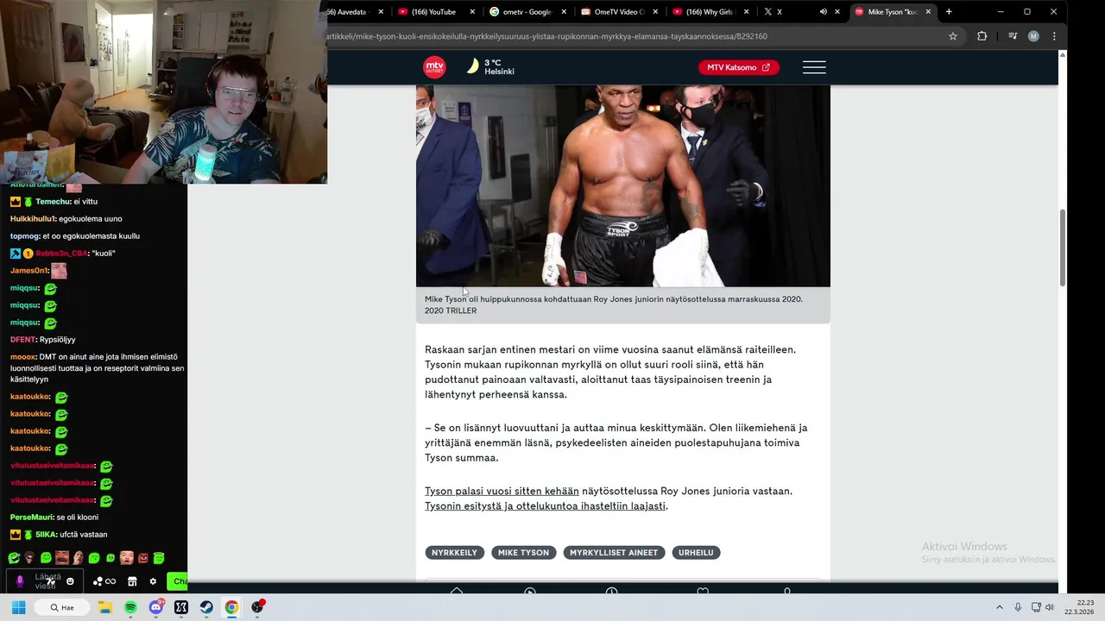The width and height of the screenshot is (1105, 621).
Task: Click chat username Temechu
Action: (x=52, y=201)
